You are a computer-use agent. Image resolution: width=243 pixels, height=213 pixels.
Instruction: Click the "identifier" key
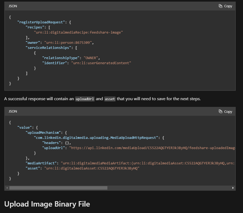pos(55,63)
